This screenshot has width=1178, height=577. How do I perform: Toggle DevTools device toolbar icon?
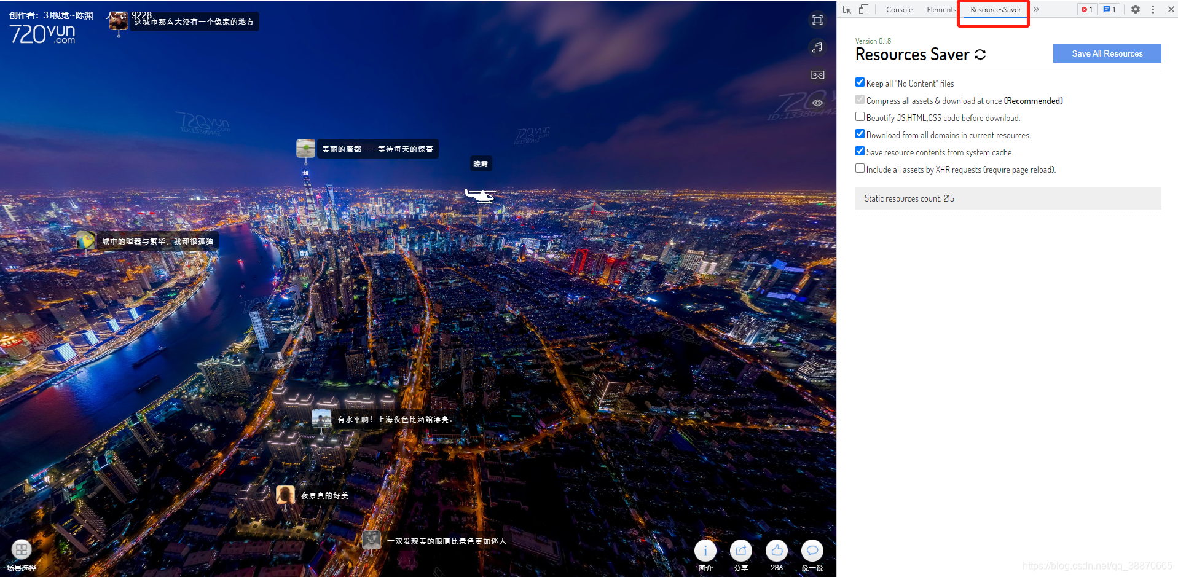(863, 9)
